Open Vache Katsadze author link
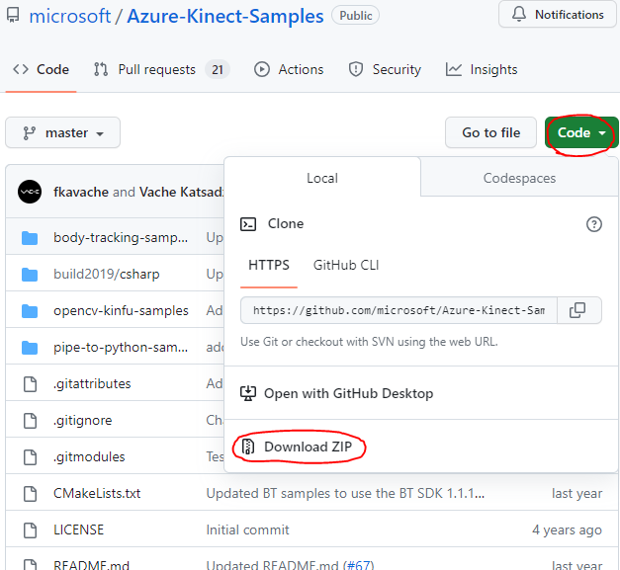This screenshot has height=570, width=620. click(182, 192)
